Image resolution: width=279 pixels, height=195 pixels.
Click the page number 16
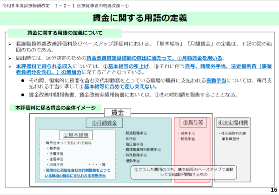[273, 190]
